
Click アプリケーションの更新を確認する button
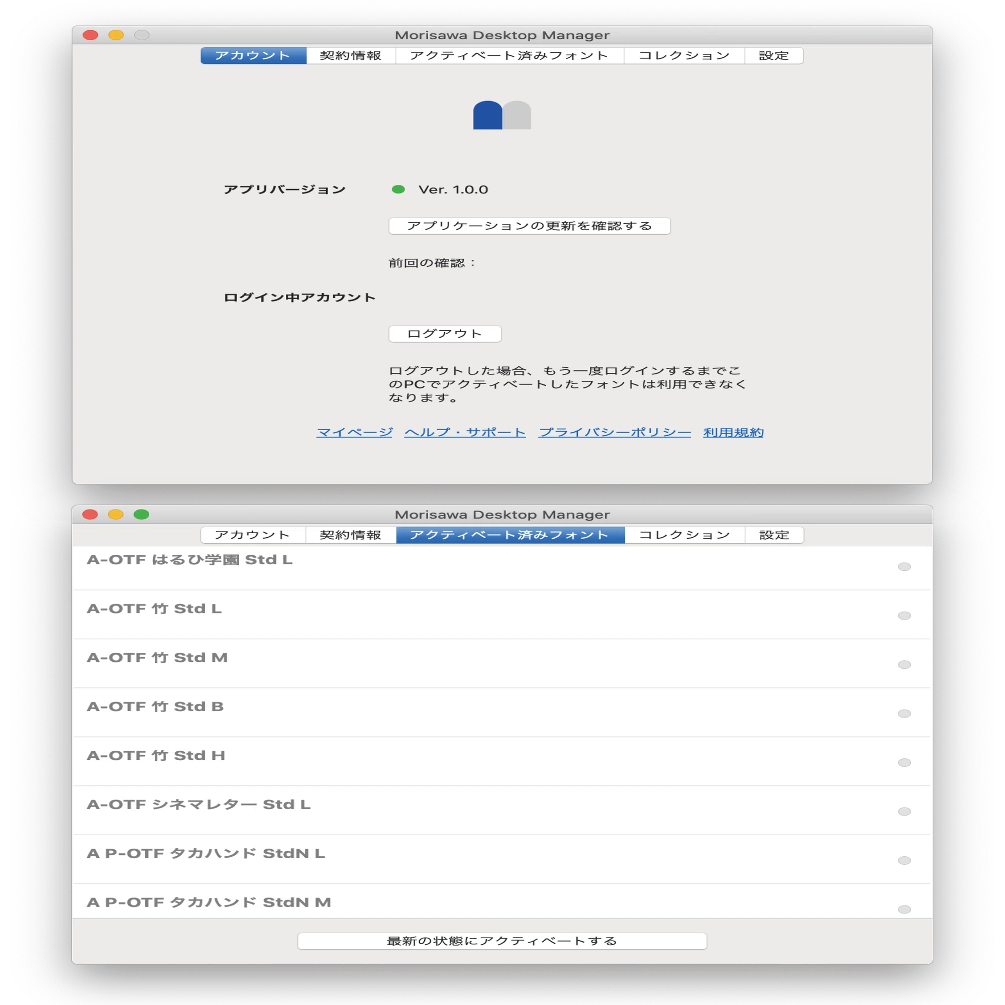coord(530,226)
